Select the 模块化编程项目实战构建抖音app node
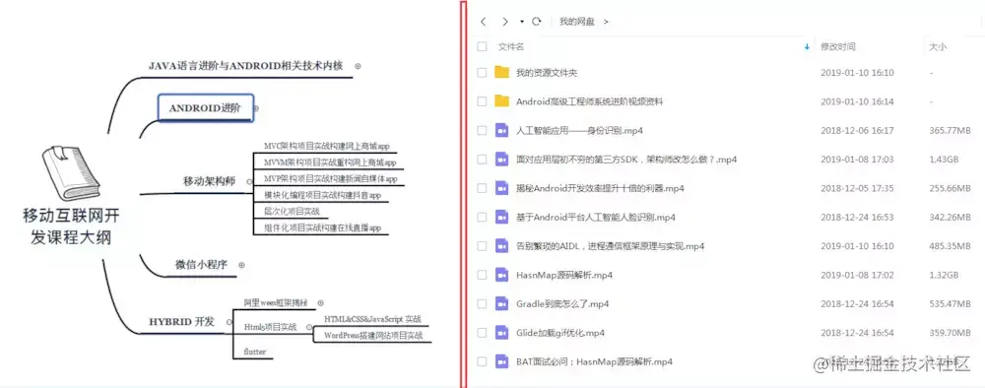985x388 pixels. point(323,195)
